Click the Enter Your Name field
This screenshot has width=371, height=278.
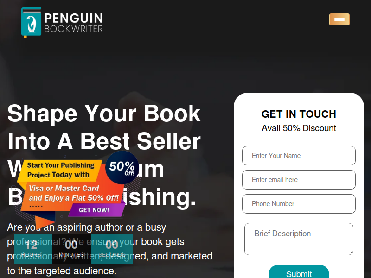[299, 156]
